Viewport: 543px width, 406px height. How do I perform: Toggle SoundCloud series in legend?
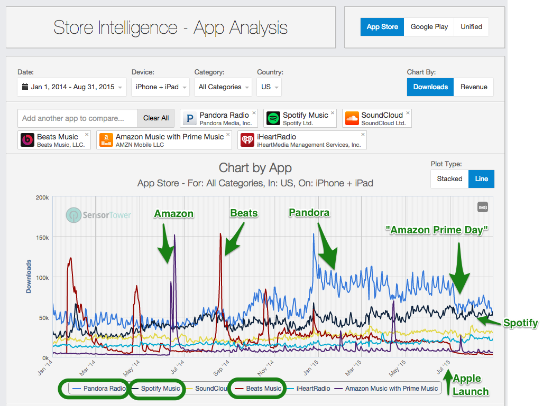click(x=207, y=389)
